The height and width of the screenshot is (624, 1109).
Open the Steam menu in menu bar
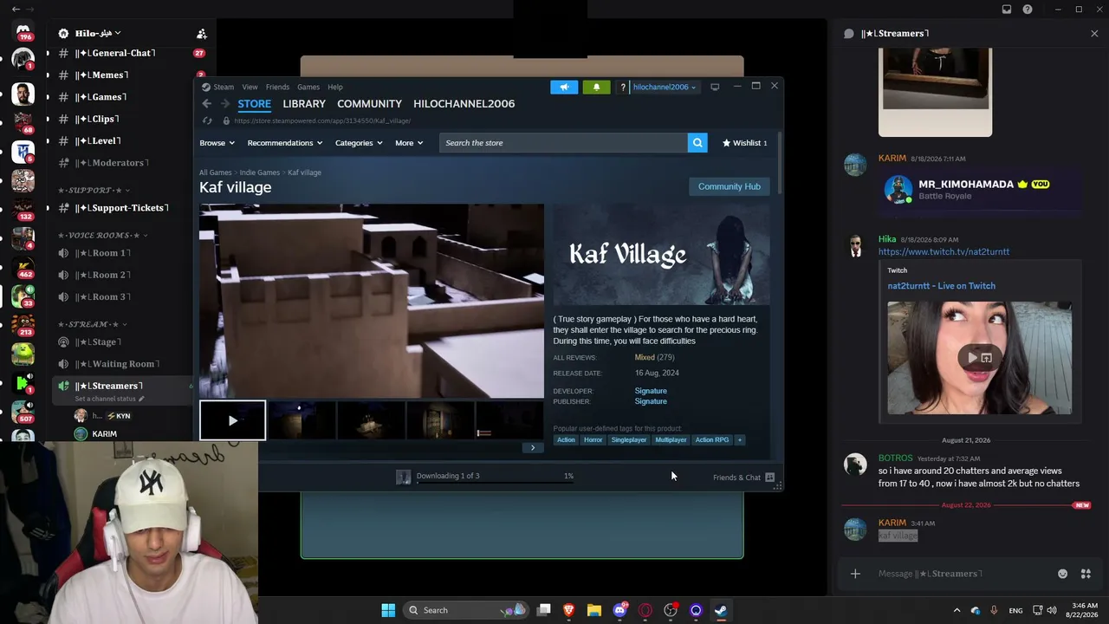(224, 87)
